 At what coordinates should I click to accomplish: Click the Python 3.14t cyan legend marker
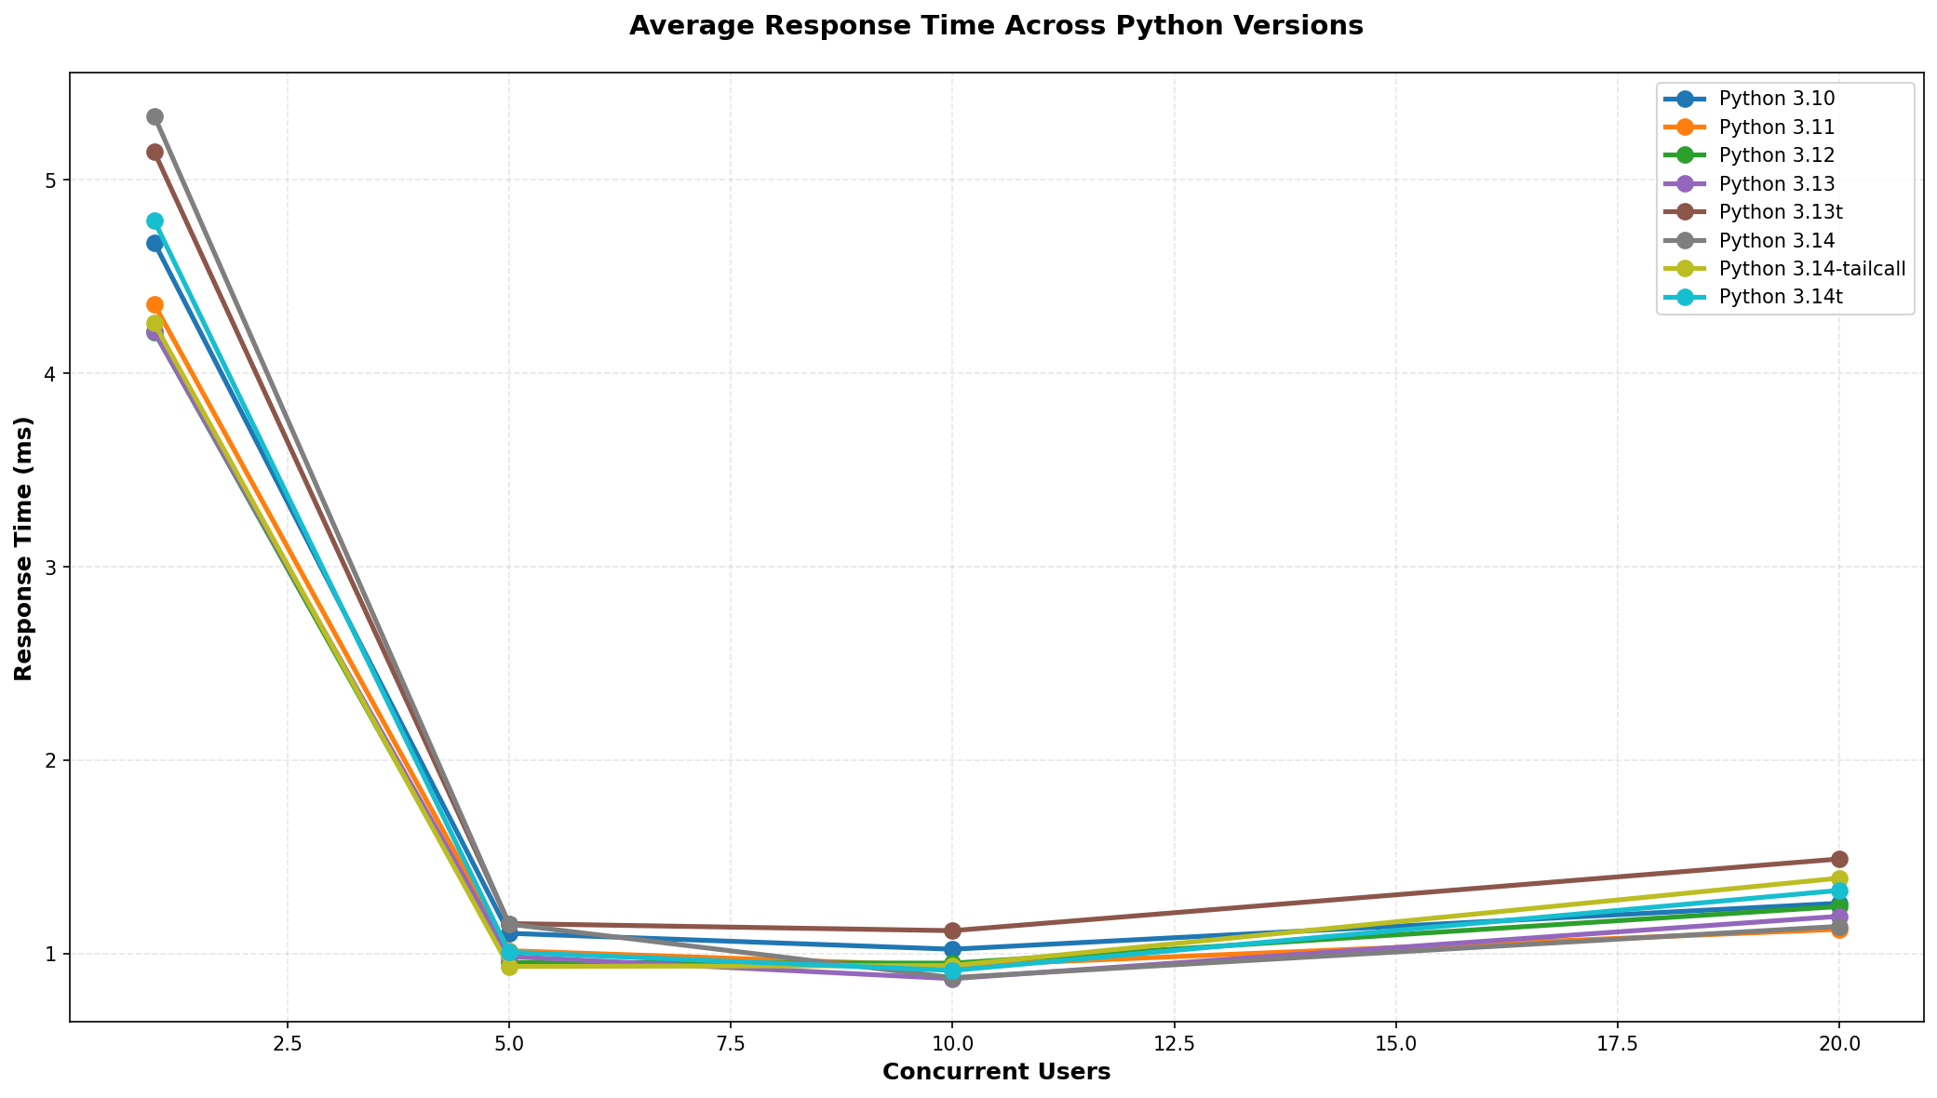point(1686,298)
